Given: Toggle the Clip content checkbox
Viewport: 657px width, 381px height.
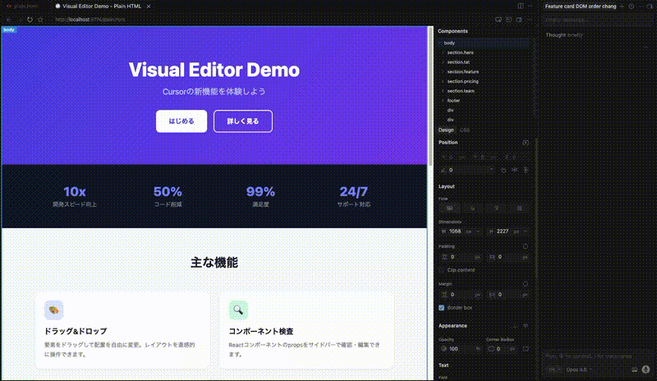Looking at the screenshot, I should pyautogui.click(x=442, y=270).
